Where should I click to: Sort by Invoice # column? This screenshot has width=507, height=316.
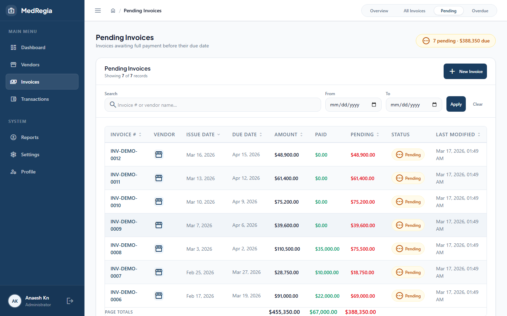click(x=126, y=134)
